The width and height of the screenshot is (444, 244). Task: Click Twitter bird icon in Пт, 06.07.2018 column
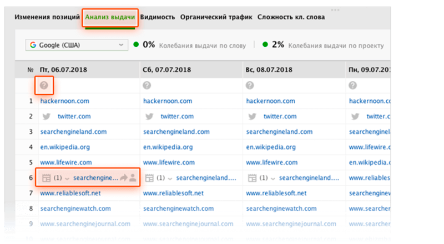[x=47, y=116]
